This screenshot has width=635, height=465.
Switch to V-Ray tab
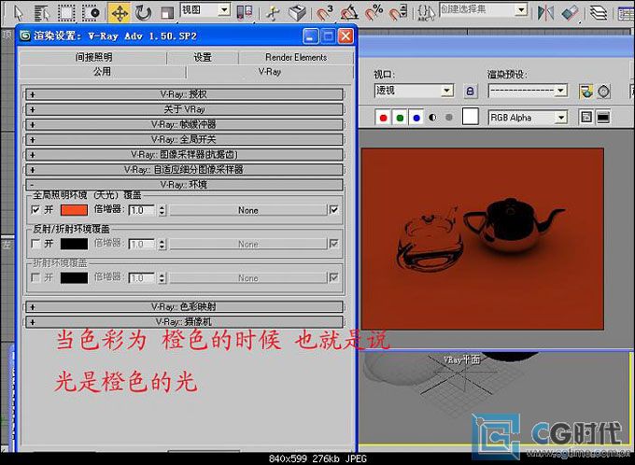pyautogui.click(x=270, y=72)
